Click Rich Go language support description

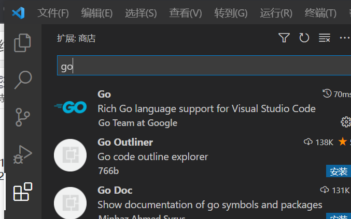pos(207,109)
